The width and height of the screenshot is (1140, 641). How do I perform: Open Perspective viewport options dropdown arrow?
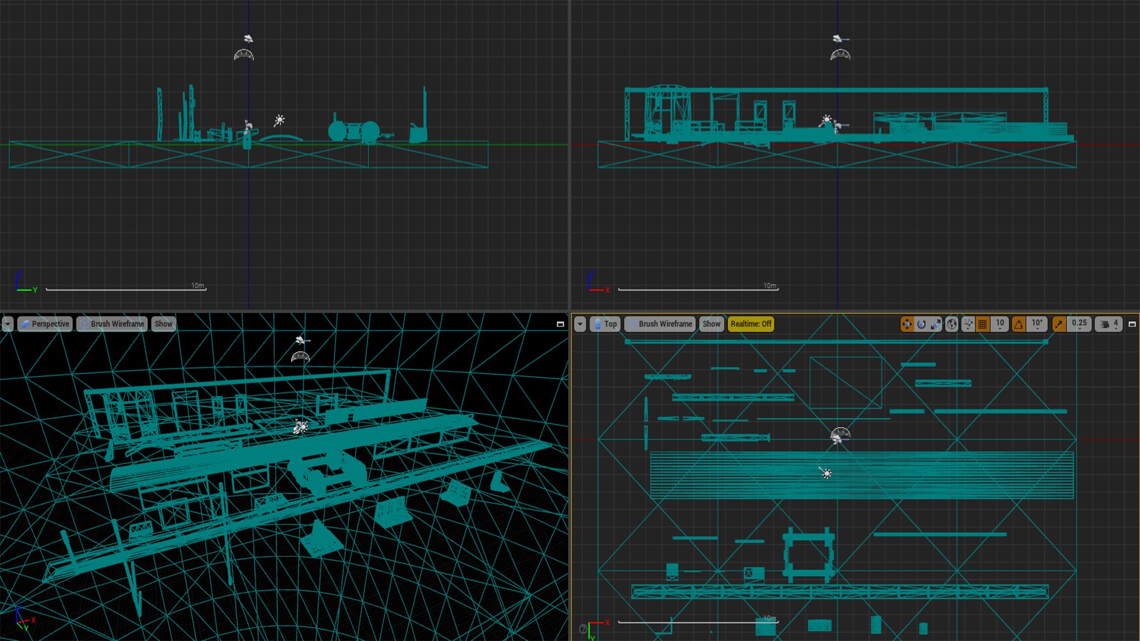[8, 324]
